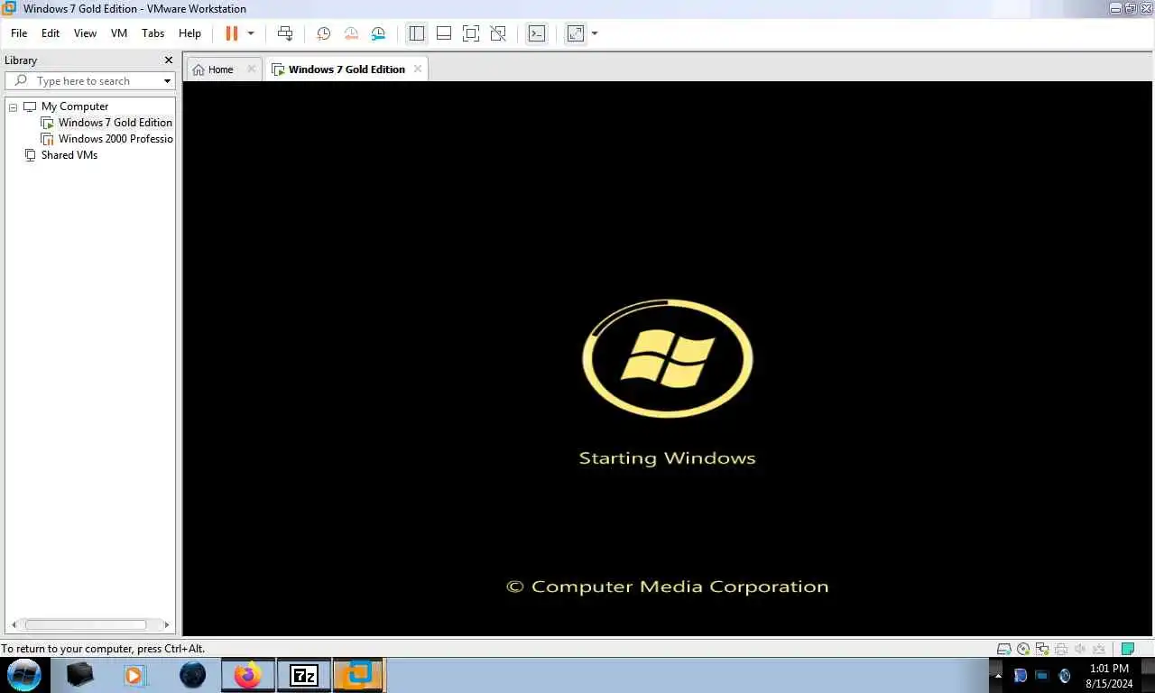Open the message log note icon

[1127, 649]
